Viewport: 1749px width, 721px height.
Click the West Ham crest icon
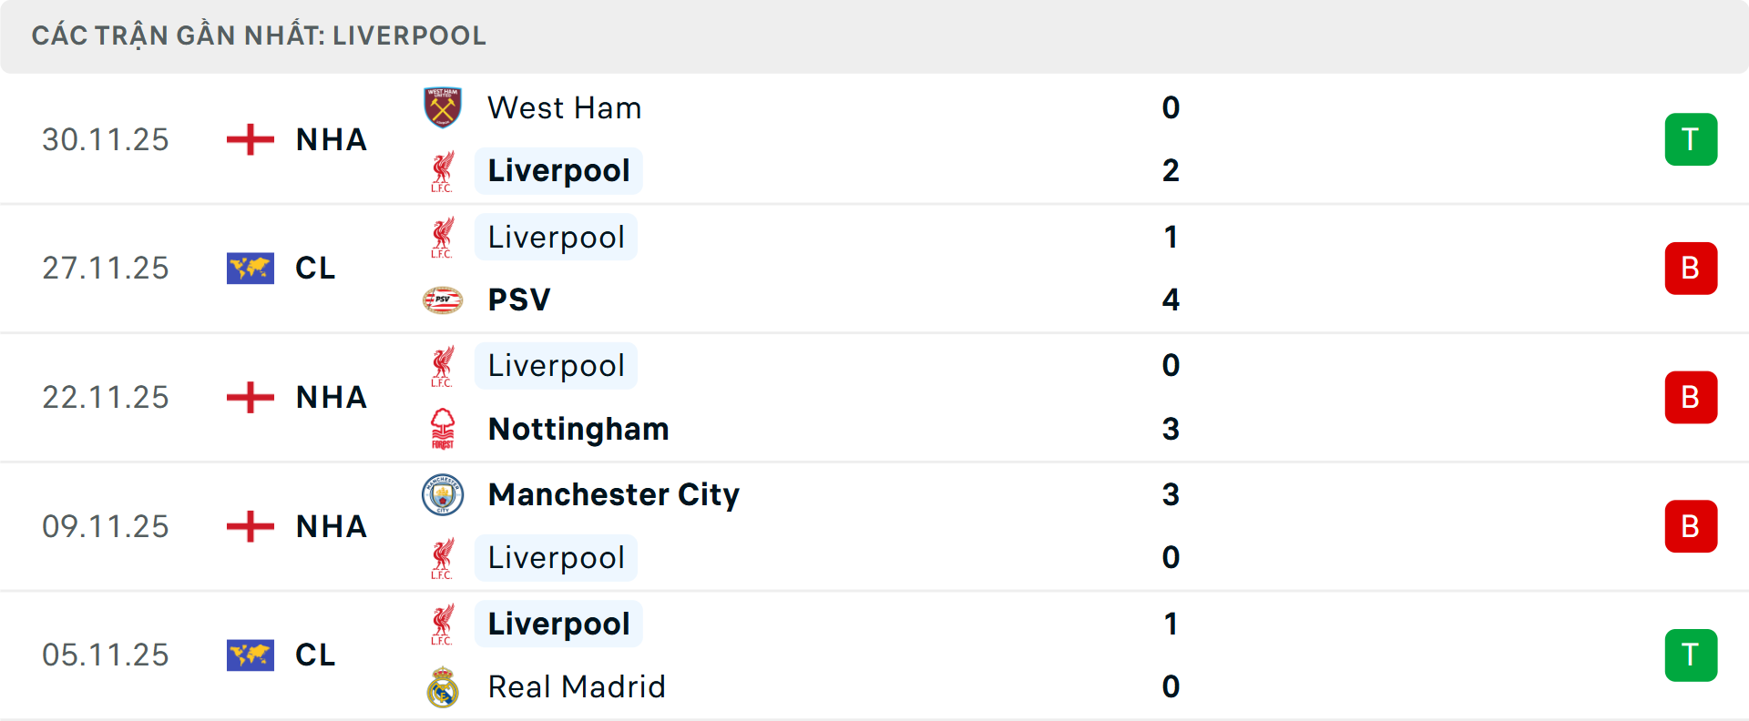(444, 107)
